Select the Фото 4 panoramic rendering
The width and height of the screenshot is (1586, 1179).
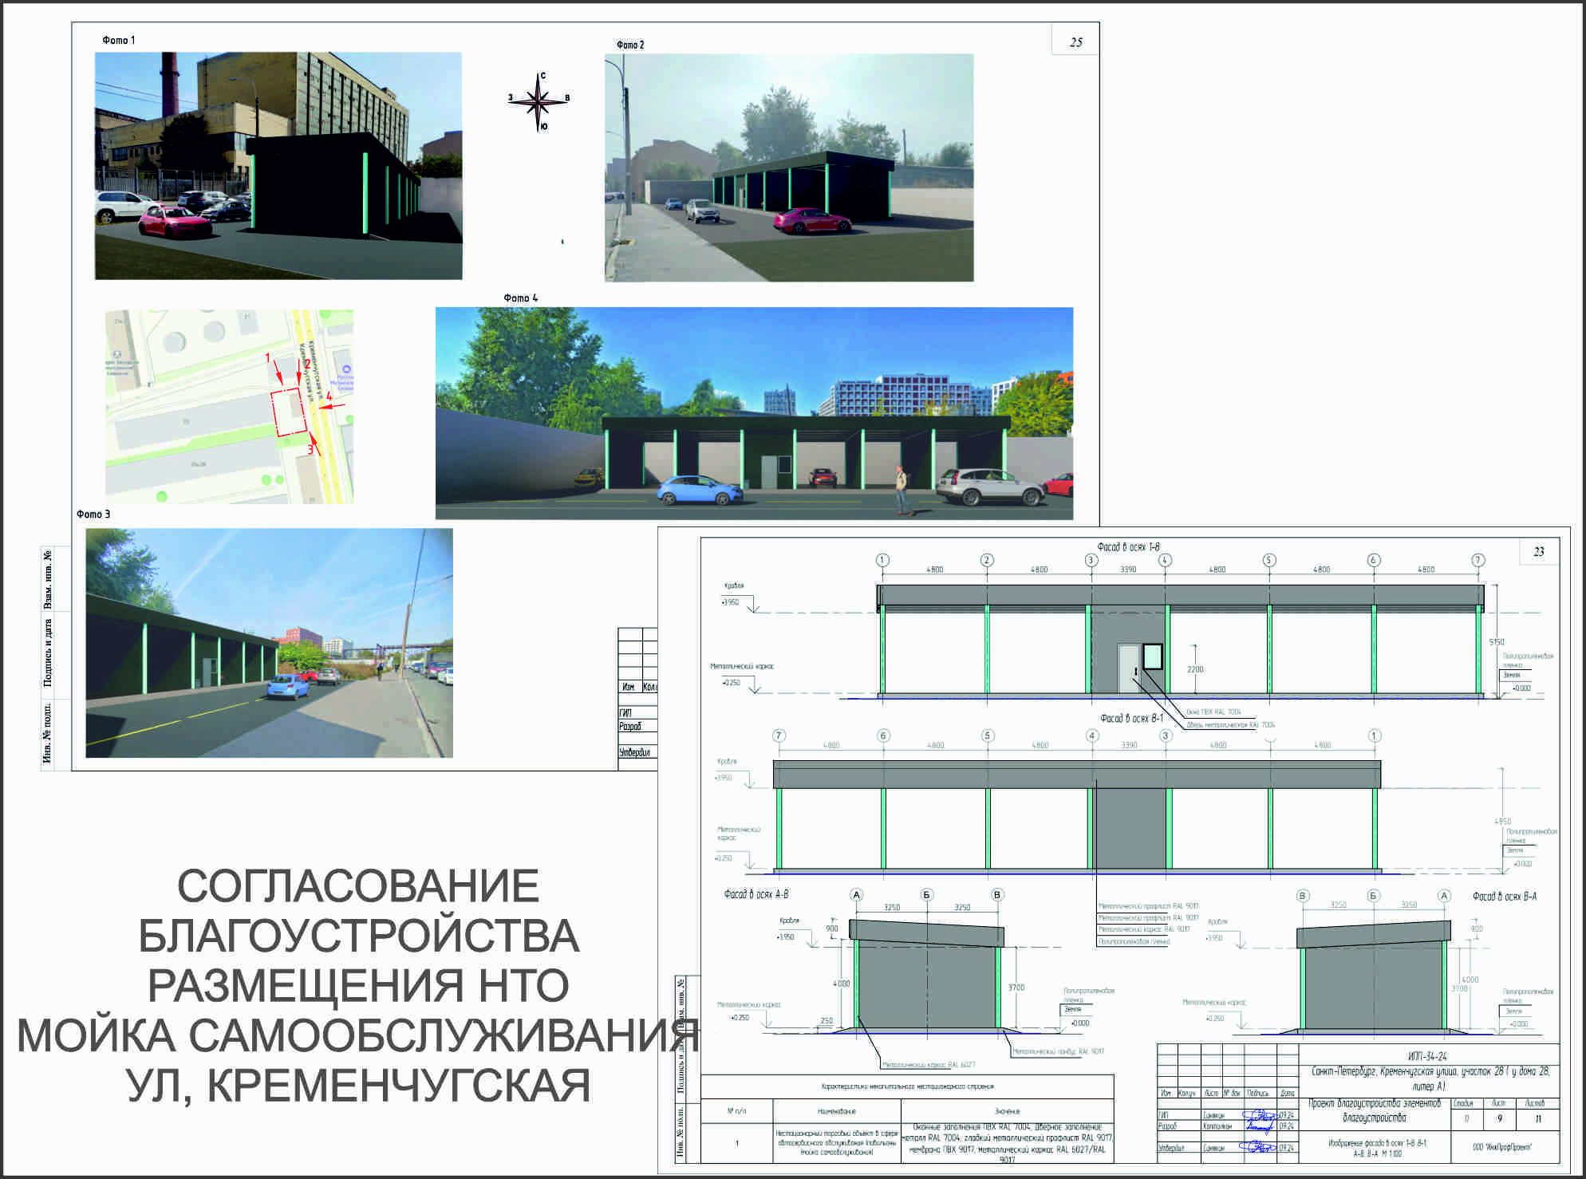[754, 413]
